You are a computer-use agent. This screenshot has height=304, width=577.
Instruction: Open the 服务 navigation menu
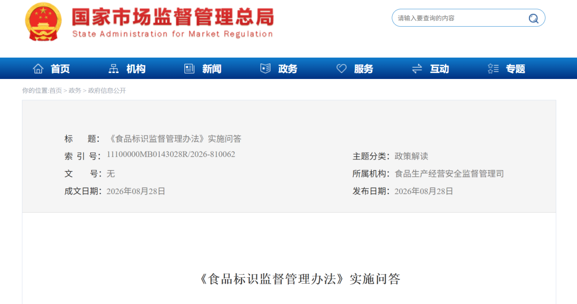pos(364,69)
